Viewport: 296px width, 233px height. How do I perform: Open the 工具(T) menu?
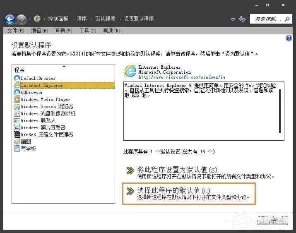(88, 31)
